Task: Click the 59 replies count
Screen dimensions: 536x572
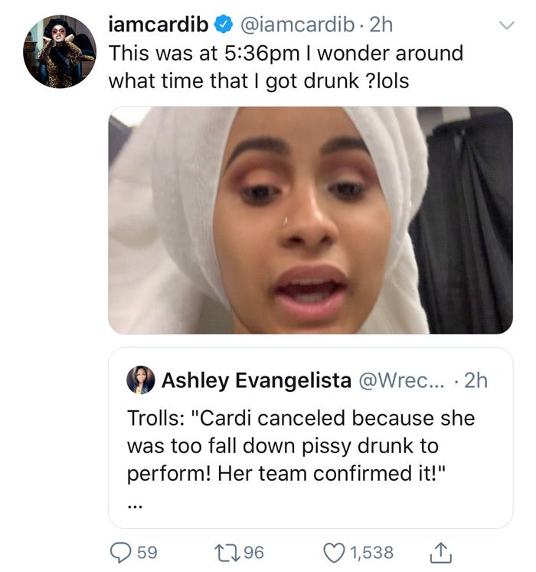Action: (x=147, y=552)
